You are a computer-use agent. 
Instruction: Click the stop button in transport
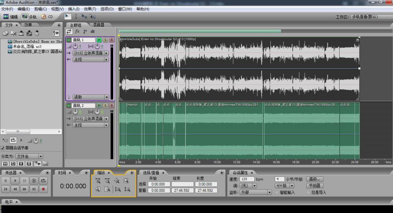(6, 180)
